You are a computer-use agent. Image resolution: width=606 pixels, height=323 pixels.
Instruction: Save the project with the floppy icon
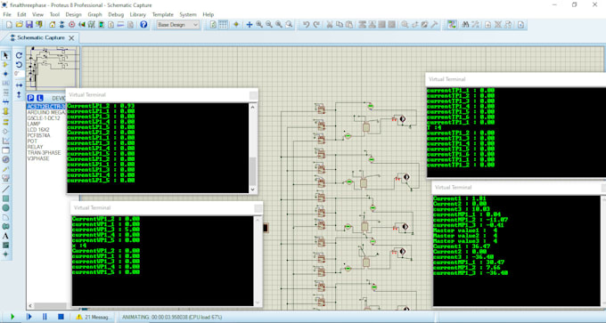coord(29,25)
